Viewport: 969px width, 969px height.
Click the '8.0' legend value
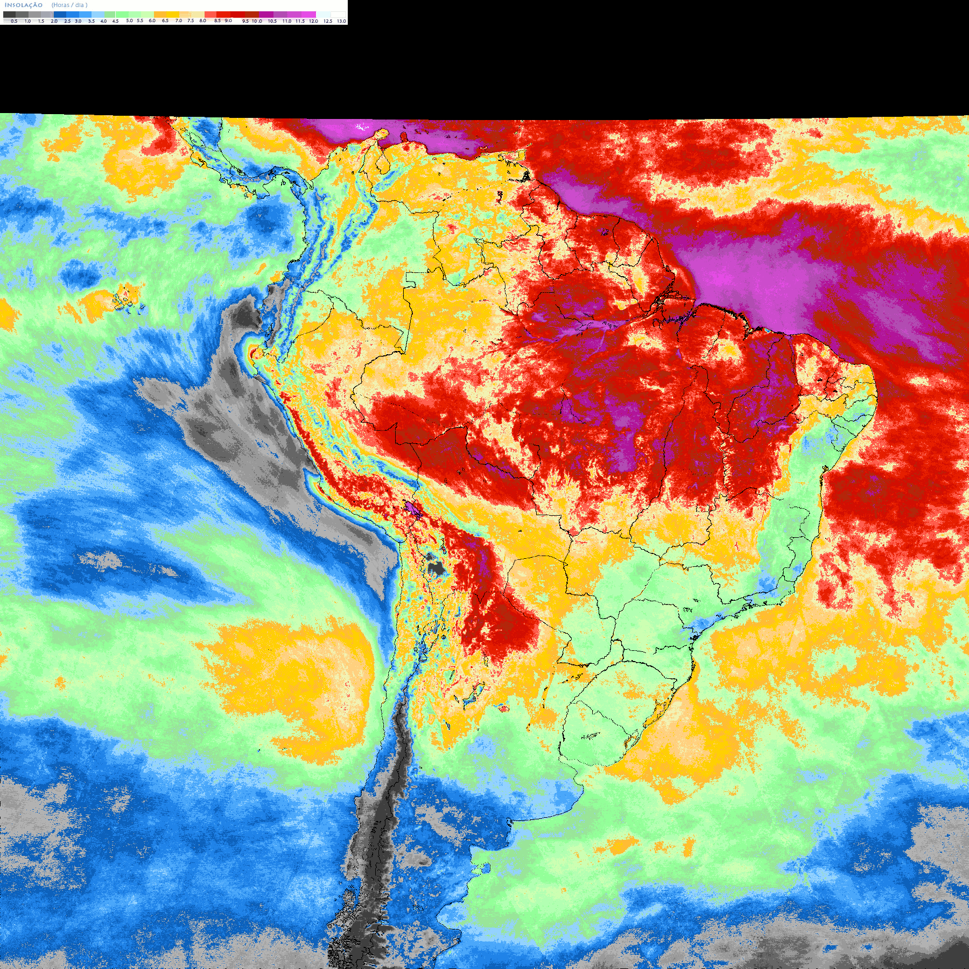point(203,20)
